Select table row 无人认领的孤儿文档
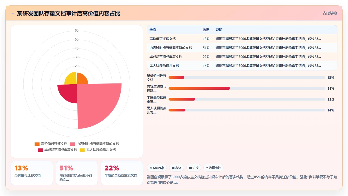This screenshot has height=196, width=348. point(242,66)
